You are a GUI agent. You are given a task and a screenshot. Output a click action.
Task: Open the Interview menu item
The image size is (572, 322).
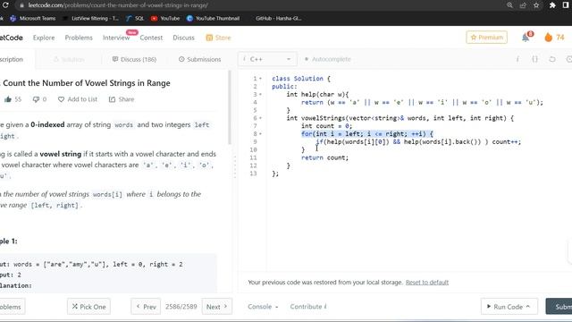pyautogui.click(x=116, y=38)
